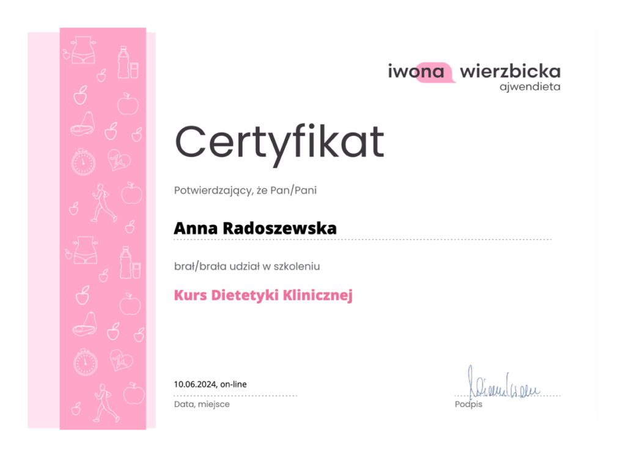Select the heart with heartbeat line icon
Image resolution: width=626 pixels, height=457 pixels.
[x=119, y=160]
